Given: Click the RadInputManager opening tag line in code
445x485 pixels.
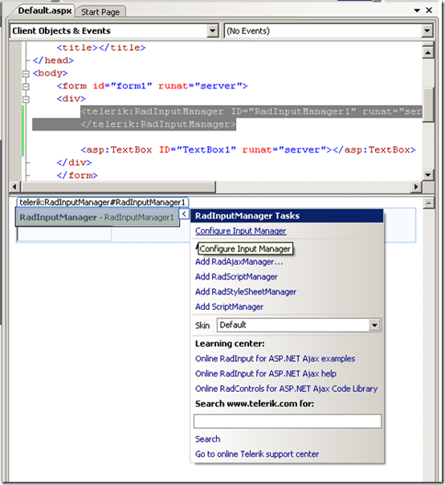Looking at the screenshot, I should click(251, 112).
